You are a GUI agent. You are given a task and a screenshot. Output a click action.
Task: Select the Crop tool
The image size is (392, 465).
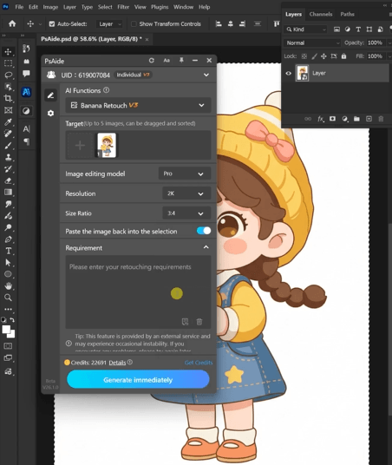click(x=8, y=98)
